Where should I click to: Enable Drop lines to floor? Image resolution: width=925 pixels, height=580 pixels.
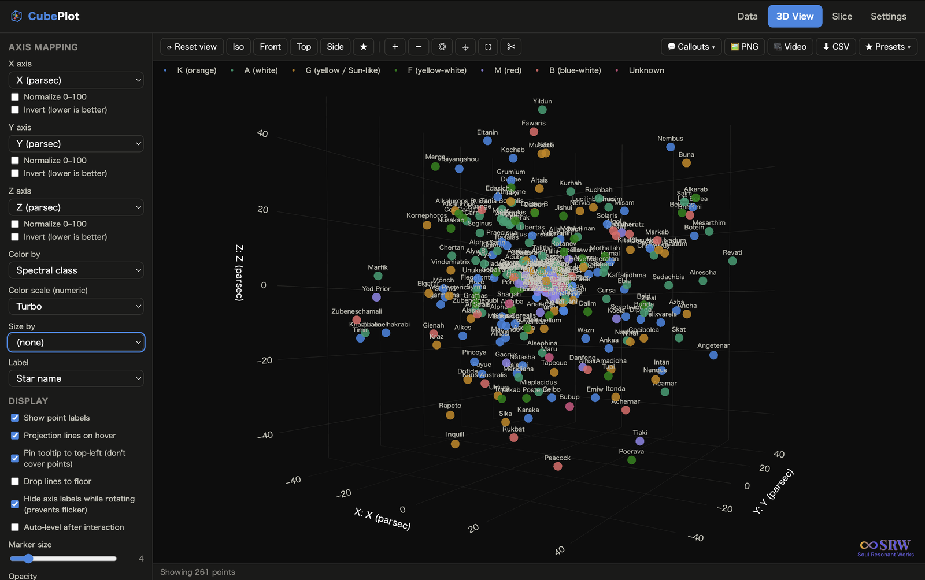pos(15,481)
